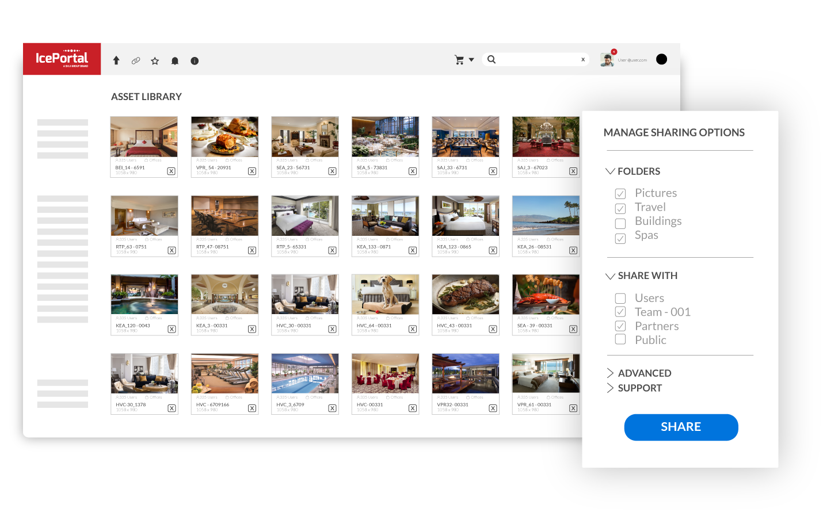Viewport: 823px width, 512px height.
Task: Open the HVC_3_6709 pool thumbnail
Action: [x=305, y=373]
